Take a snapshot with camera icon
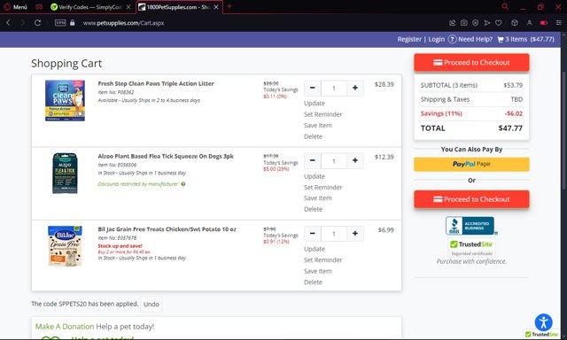Image resolution: width=567 pixels, height=340 pixels. point(464,23)
